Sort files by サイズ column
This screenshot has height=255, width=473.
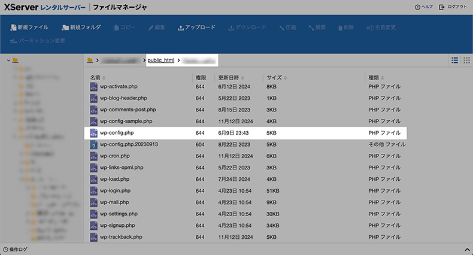(277, 78)
